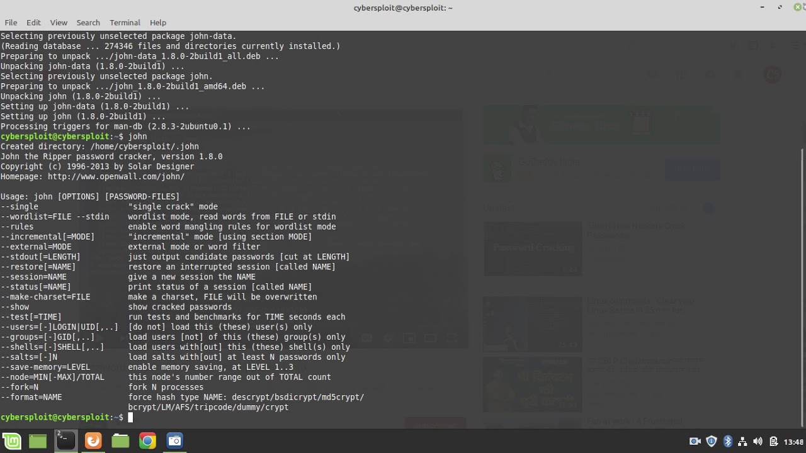Click the --single option text

pyautogui.click(x=19, y=207)
